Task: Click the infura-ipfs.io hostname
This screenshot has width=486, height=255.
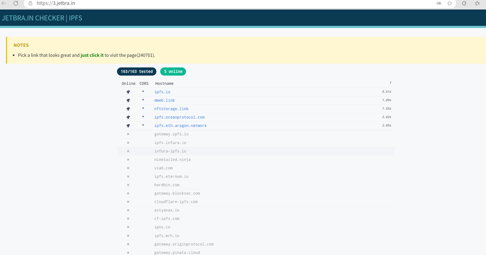Action: 170,151
